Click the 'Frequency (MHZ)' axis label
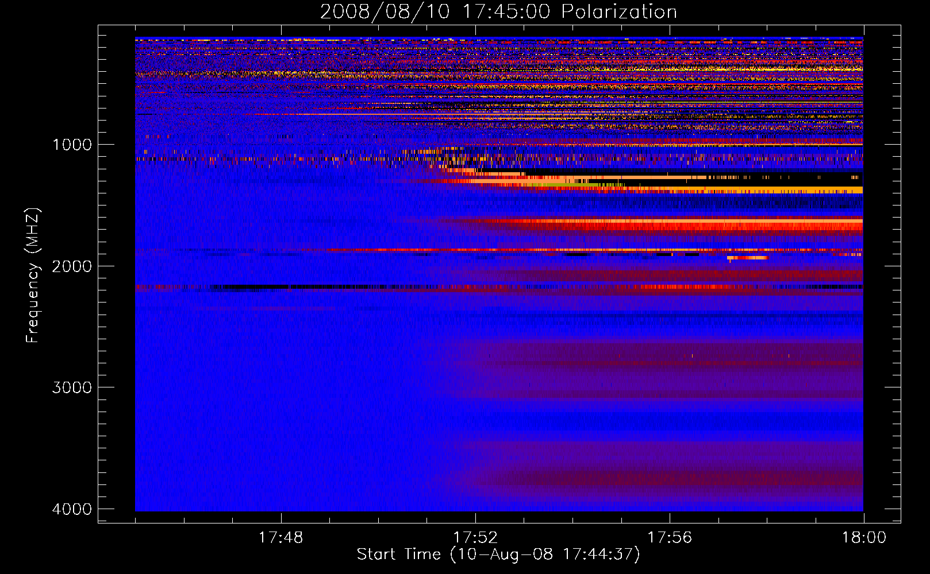 33,276
